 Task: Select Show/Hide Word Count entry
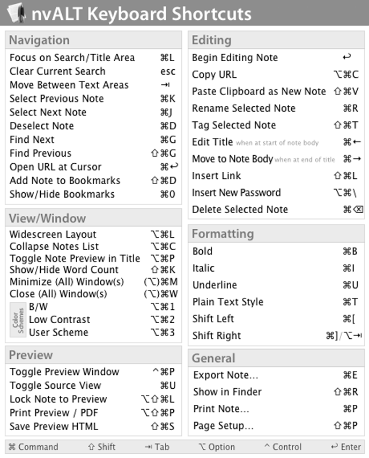[x=64, y=270]
